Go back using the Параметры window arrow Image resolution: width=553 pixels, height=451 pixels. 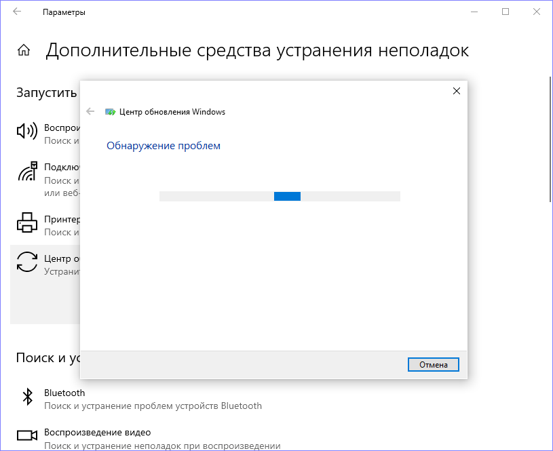point(17,12)
